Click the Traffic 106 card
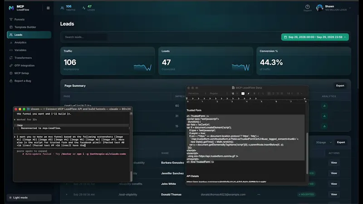The height and width of the screenshot is (204, 363). [x=108, y=61]
